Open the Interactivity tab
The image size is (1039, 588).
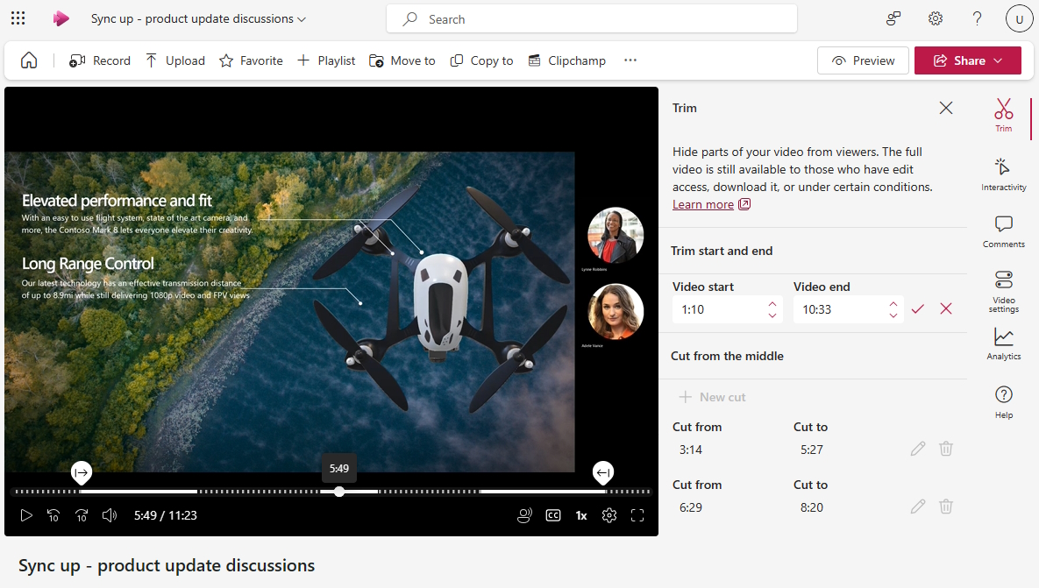click(x=1003, y=174)
